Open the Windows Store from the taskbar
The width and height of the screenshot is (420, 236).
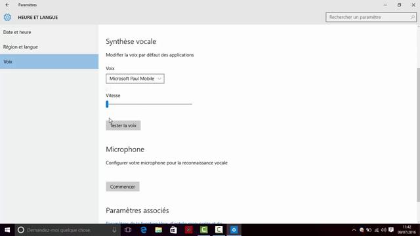173,230
